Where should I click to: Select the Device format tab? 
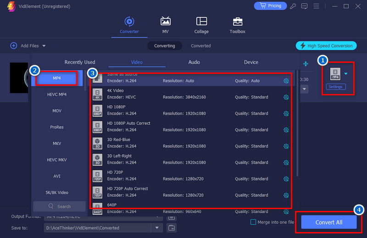pyautogui.click(x=251, y=62)
